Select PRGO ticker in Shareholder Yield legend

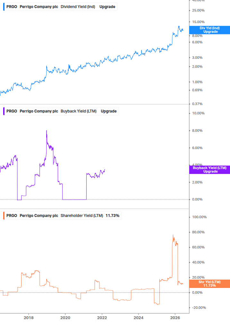click(12, 216)
